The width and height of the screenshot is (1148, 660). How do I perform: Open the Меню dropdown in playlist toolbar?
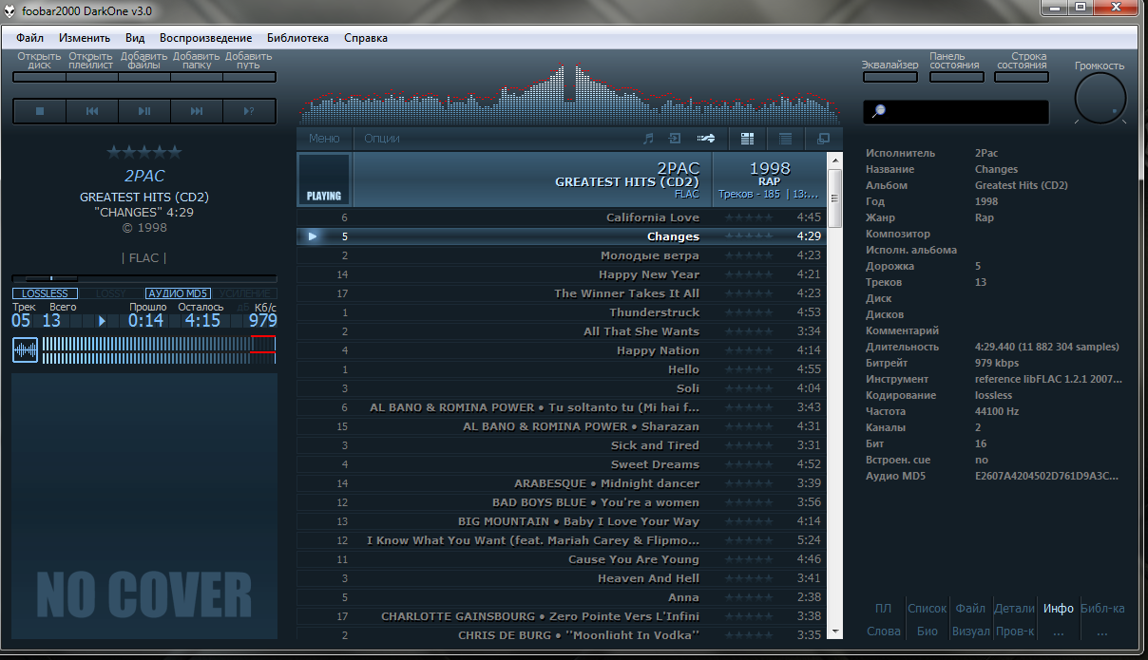pos(324,139)
